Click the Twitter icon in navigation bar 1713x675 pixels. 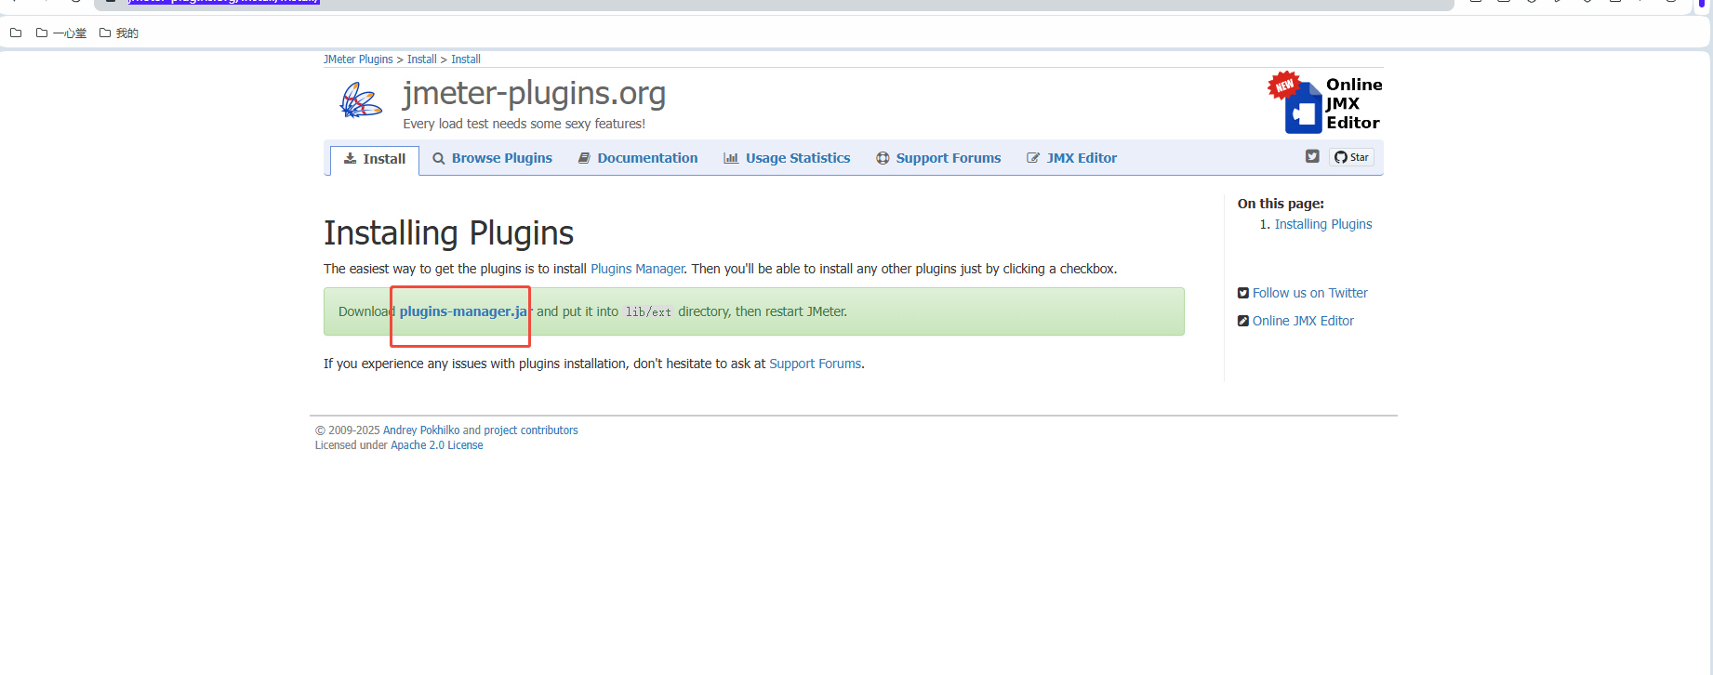click(x=1312, y=156)
